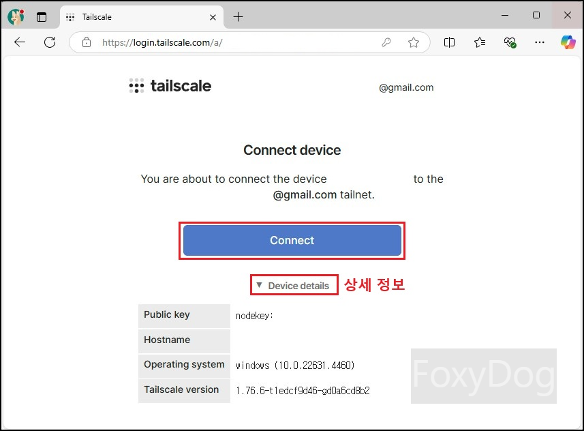Screen dimensions: 584x431
Task: Open the tab actions menu icon
Action: (42, 17)
